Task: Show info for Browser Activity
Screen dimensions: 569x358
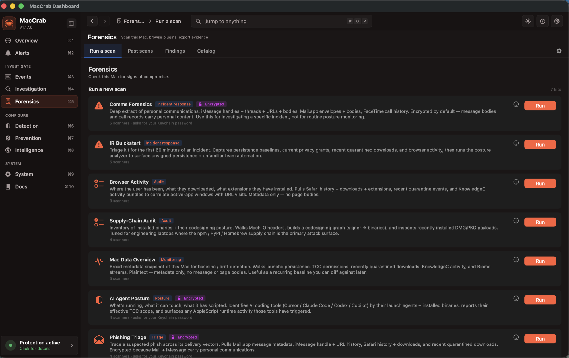Action: click(516, 182)
